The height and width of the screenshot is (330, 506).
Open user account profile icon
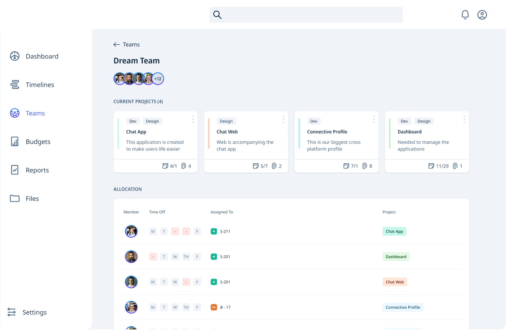tap(482, 15)
